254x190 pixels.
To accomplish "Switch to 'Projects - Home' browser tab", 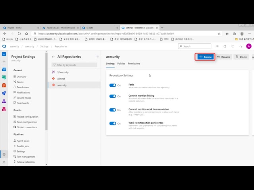I will tap(20, 28).
